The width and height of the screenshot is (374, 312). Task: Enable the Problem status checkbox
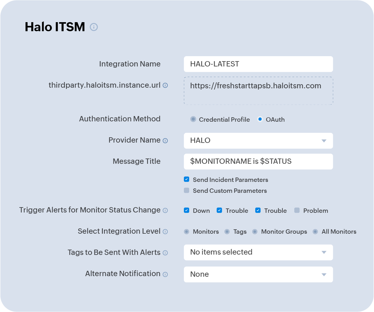pos(297,210)
